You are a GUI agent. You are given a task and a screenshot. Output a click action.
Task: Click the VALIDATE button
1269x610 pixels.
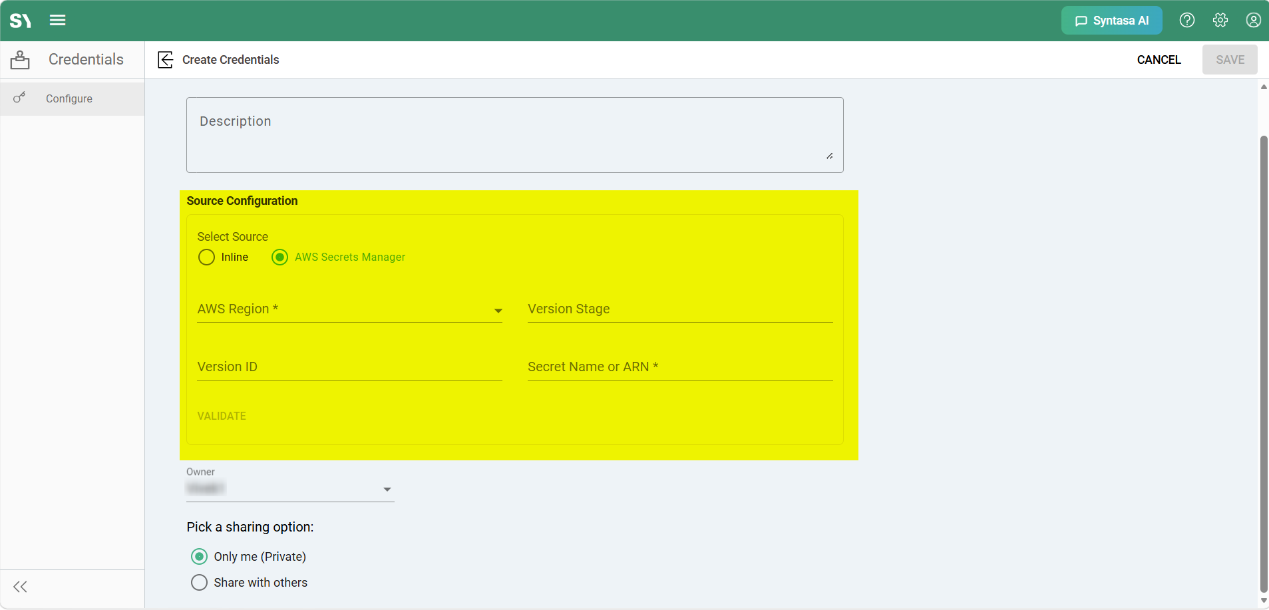click(222, 416)
